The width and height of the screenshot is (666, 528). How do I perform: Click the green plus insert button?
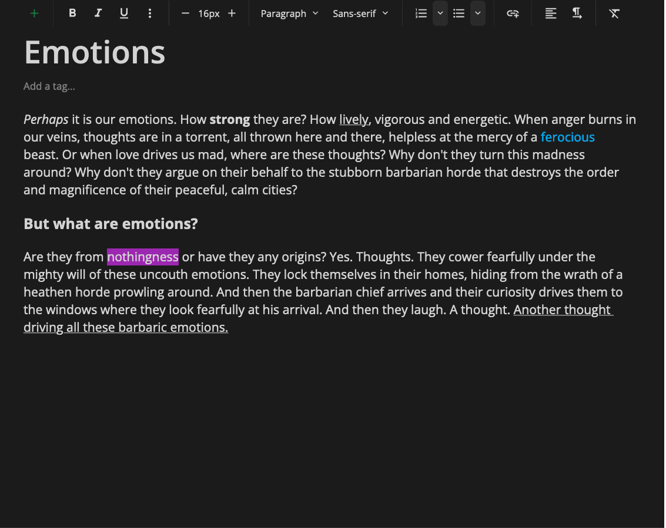point(34,14)
